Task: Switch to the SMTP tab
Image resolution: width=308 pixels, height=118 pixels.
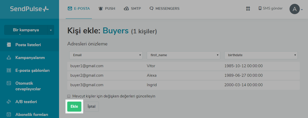Action: pos(132,9)
